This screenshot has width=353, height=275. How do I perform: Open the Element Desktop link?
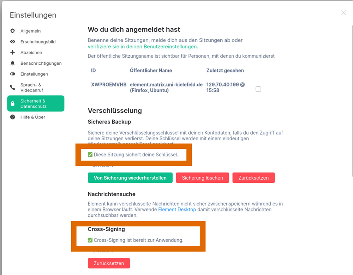click(177, 209)
